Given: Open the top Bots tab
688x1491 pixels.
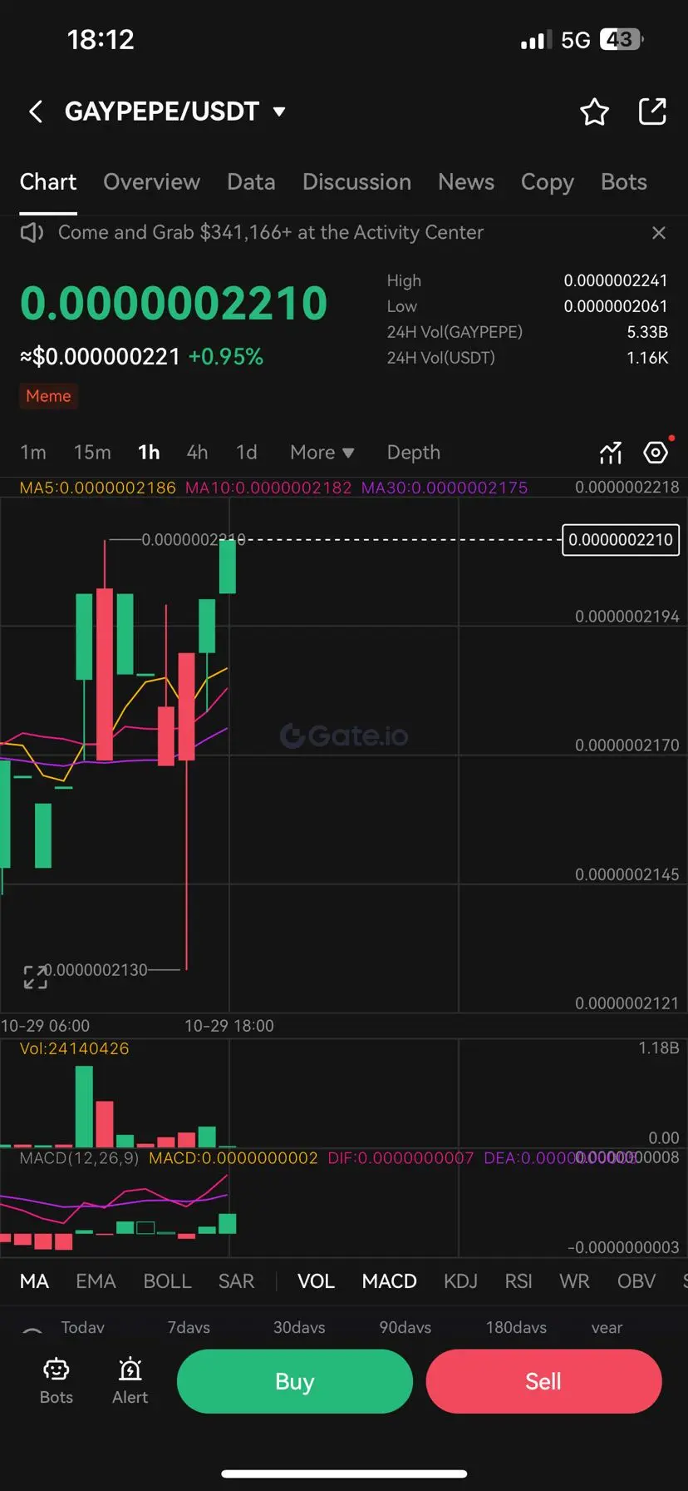Looking at the screenshot, I should click(x=623, y=182).
